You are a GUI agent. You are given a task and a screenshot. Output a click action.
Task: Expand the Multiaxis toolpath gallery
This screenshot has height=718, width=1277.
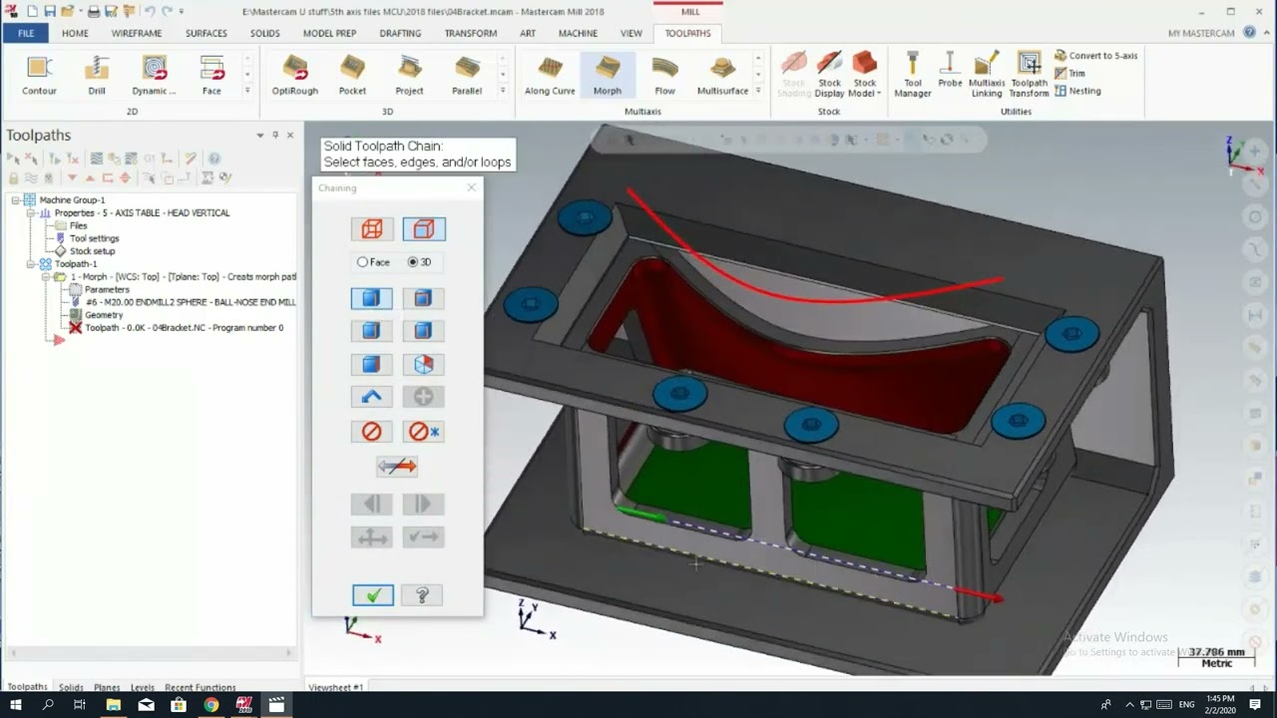pyautogui.click(x=758, y=91)
